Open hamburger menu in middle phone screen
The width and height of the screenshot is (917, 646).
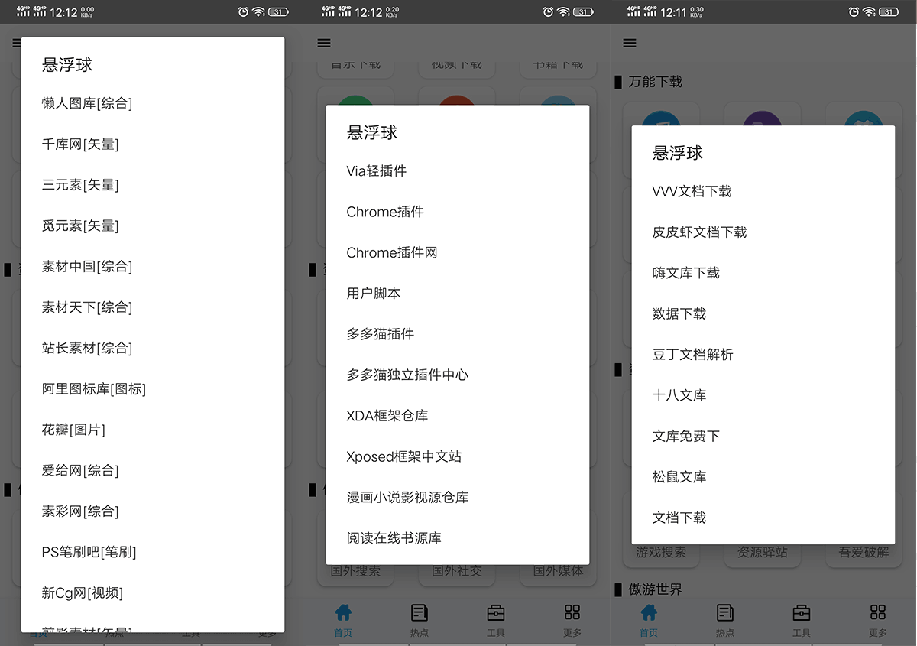[324, 44]
